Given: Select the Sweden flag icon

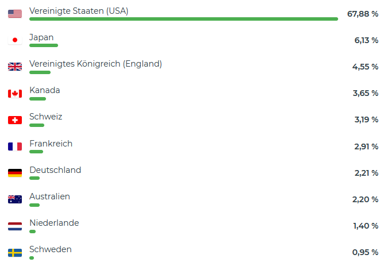Looking at the screenshot, I should (15, 253).
